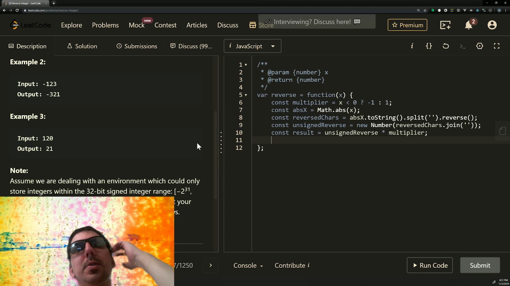Click the const result code line

349,133
